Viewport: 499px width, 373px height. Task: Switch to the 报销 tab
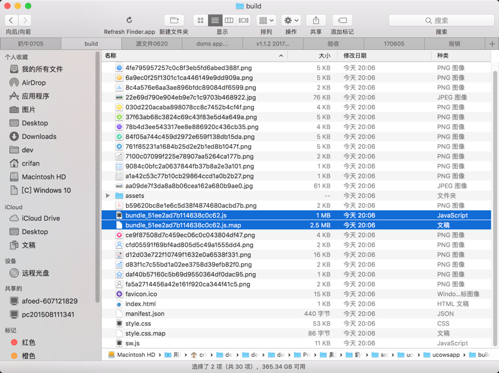click(x=455, y=44)
